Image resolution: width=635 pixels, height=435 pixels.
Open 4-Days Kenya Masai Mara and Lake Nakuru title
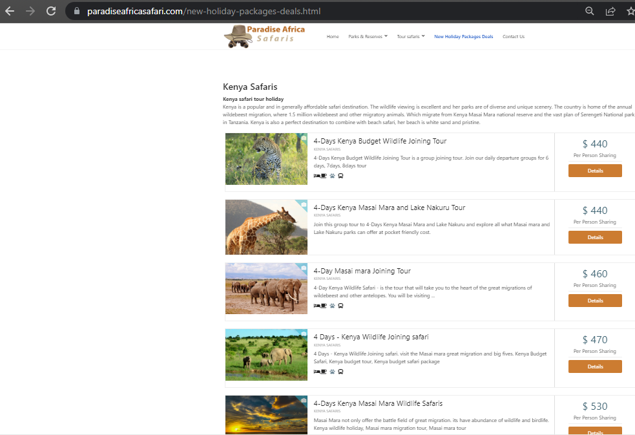[389, 207]
